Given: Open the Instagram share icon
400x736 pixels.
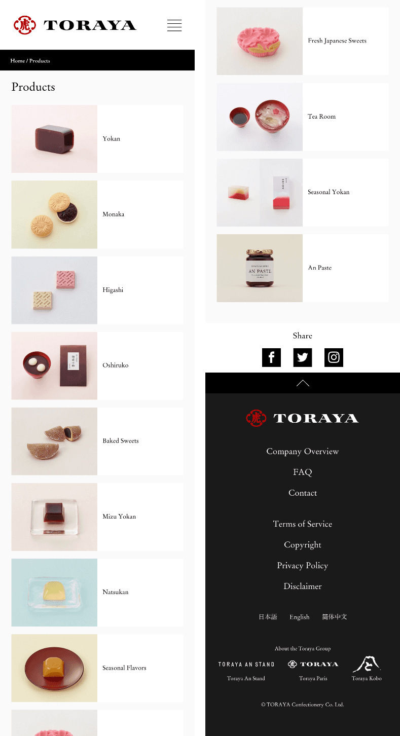Looking at the screenshot, I should pyautogui.click(x=334, y=357).
